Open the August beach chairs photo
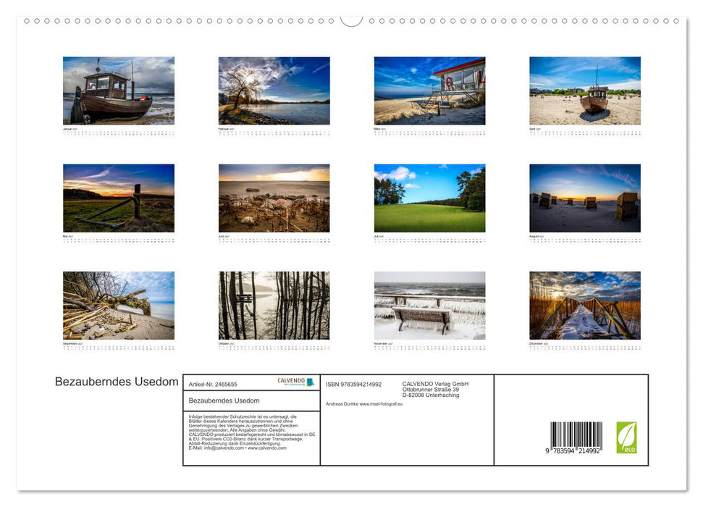Screen dimensions: 703x507 click(585, 198)
